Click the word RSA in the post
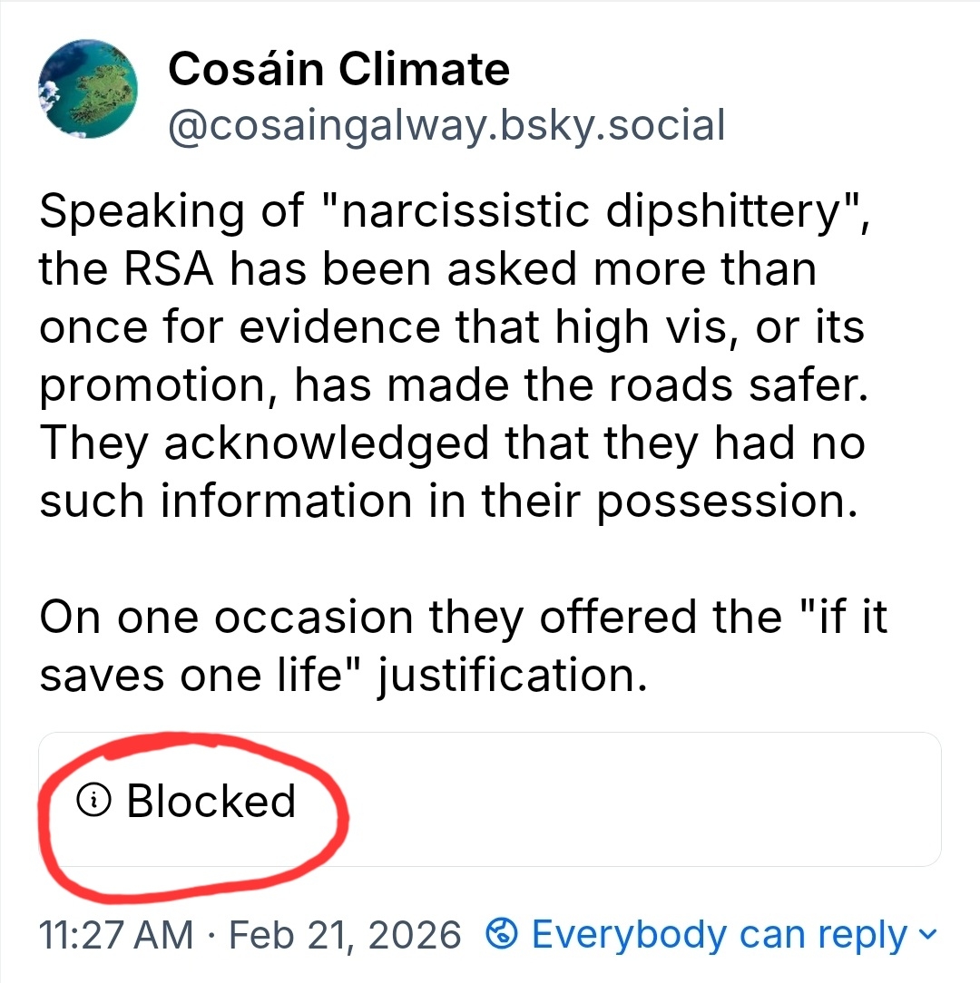The width and height of the screenshot is (980, 983). pos(152,269)
